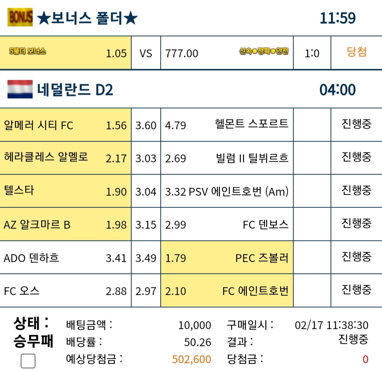
Task: Select PSV 에인트호번 (Am) odds 3.32
Action: coord(227,191)
